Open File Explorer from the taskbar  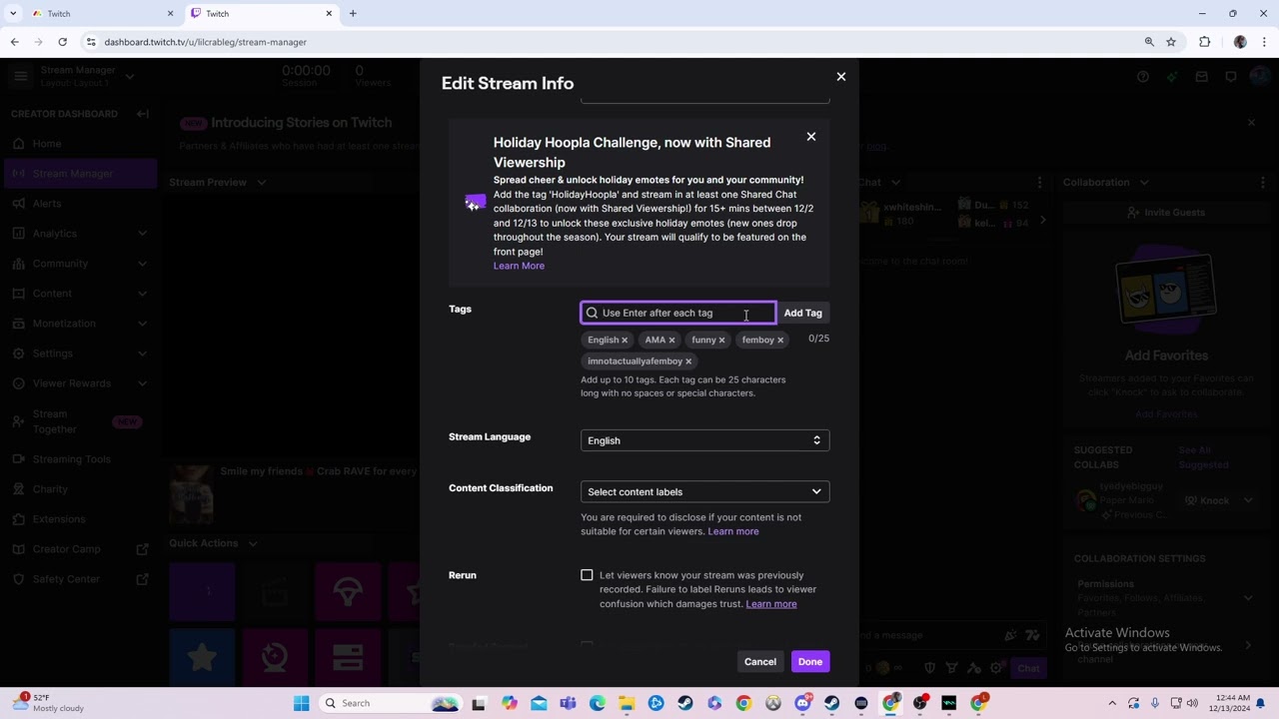627,703
